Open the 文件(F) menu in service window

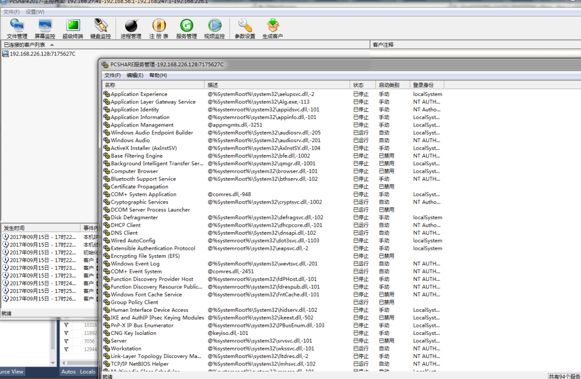pos(112,75)
